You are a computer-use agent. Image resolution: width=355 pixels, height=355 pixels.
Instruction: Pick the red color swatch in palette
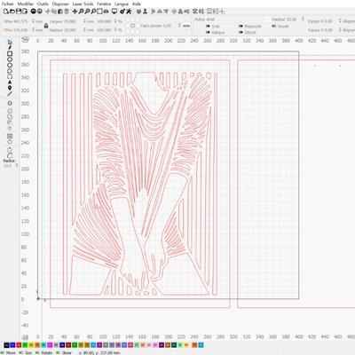point(19,345)
